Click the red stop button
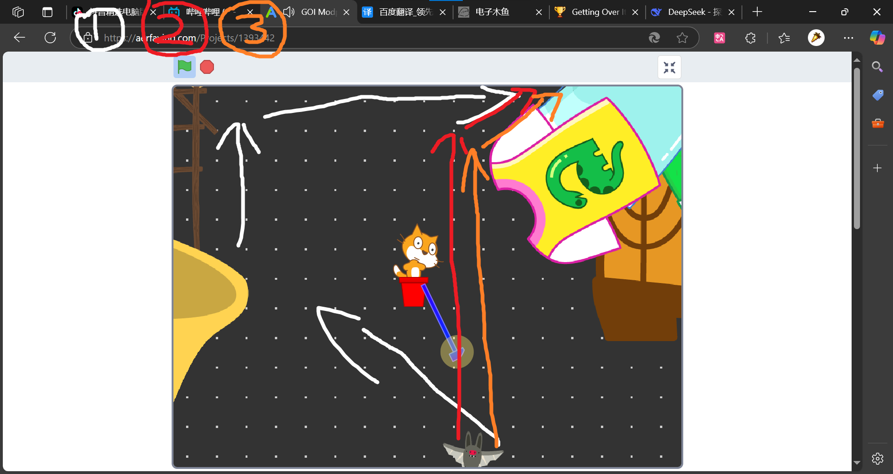893x474 pixels. tap(207, 67)
